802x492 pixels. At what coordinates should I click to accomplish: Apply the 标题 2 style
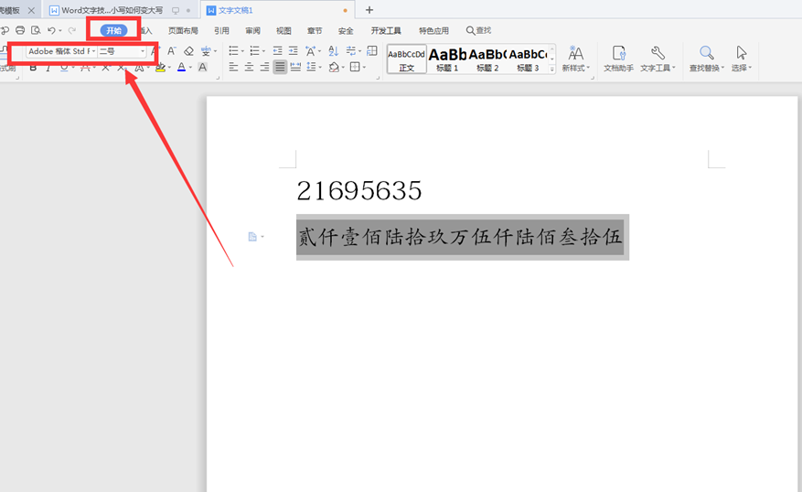click(487, 59)
